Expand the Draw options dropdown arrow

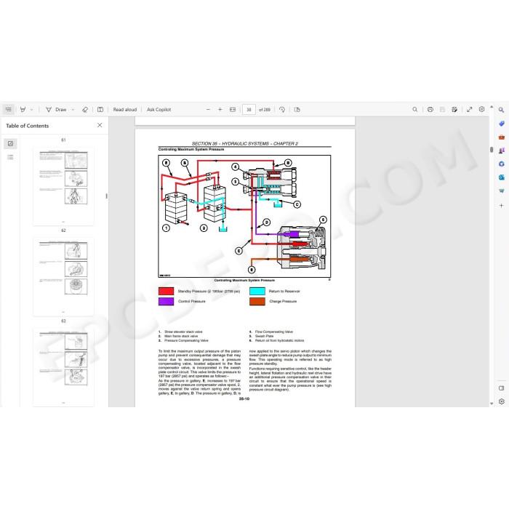pos(73,110)
